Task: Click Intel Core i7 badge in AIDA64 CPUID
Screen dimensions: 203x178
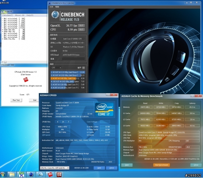Action: pos(104,109)
